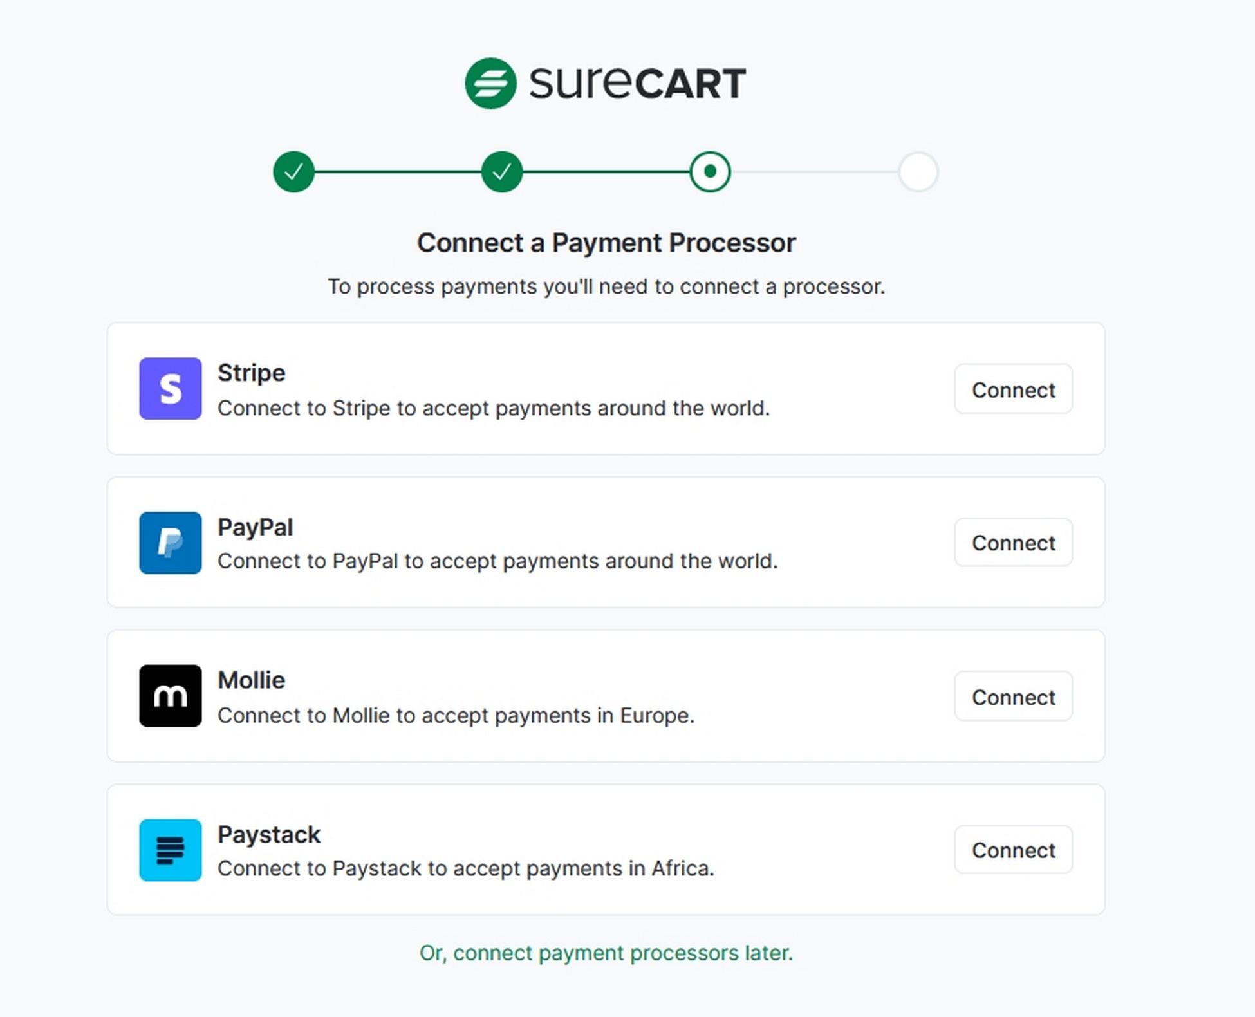Image resolution: width=1255 pixels, height=1017 pixels.
Task: Click the second completed checkmark step
Action: [501, 171]
